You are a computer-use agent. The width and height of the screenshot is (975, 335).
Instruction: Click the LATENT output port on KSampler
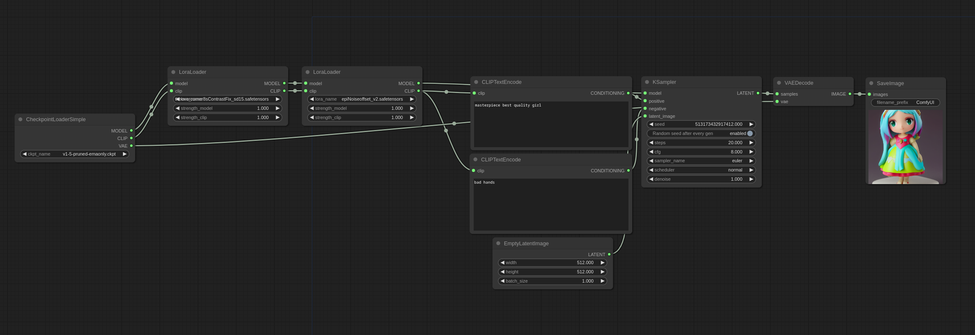tap(758, 93)
